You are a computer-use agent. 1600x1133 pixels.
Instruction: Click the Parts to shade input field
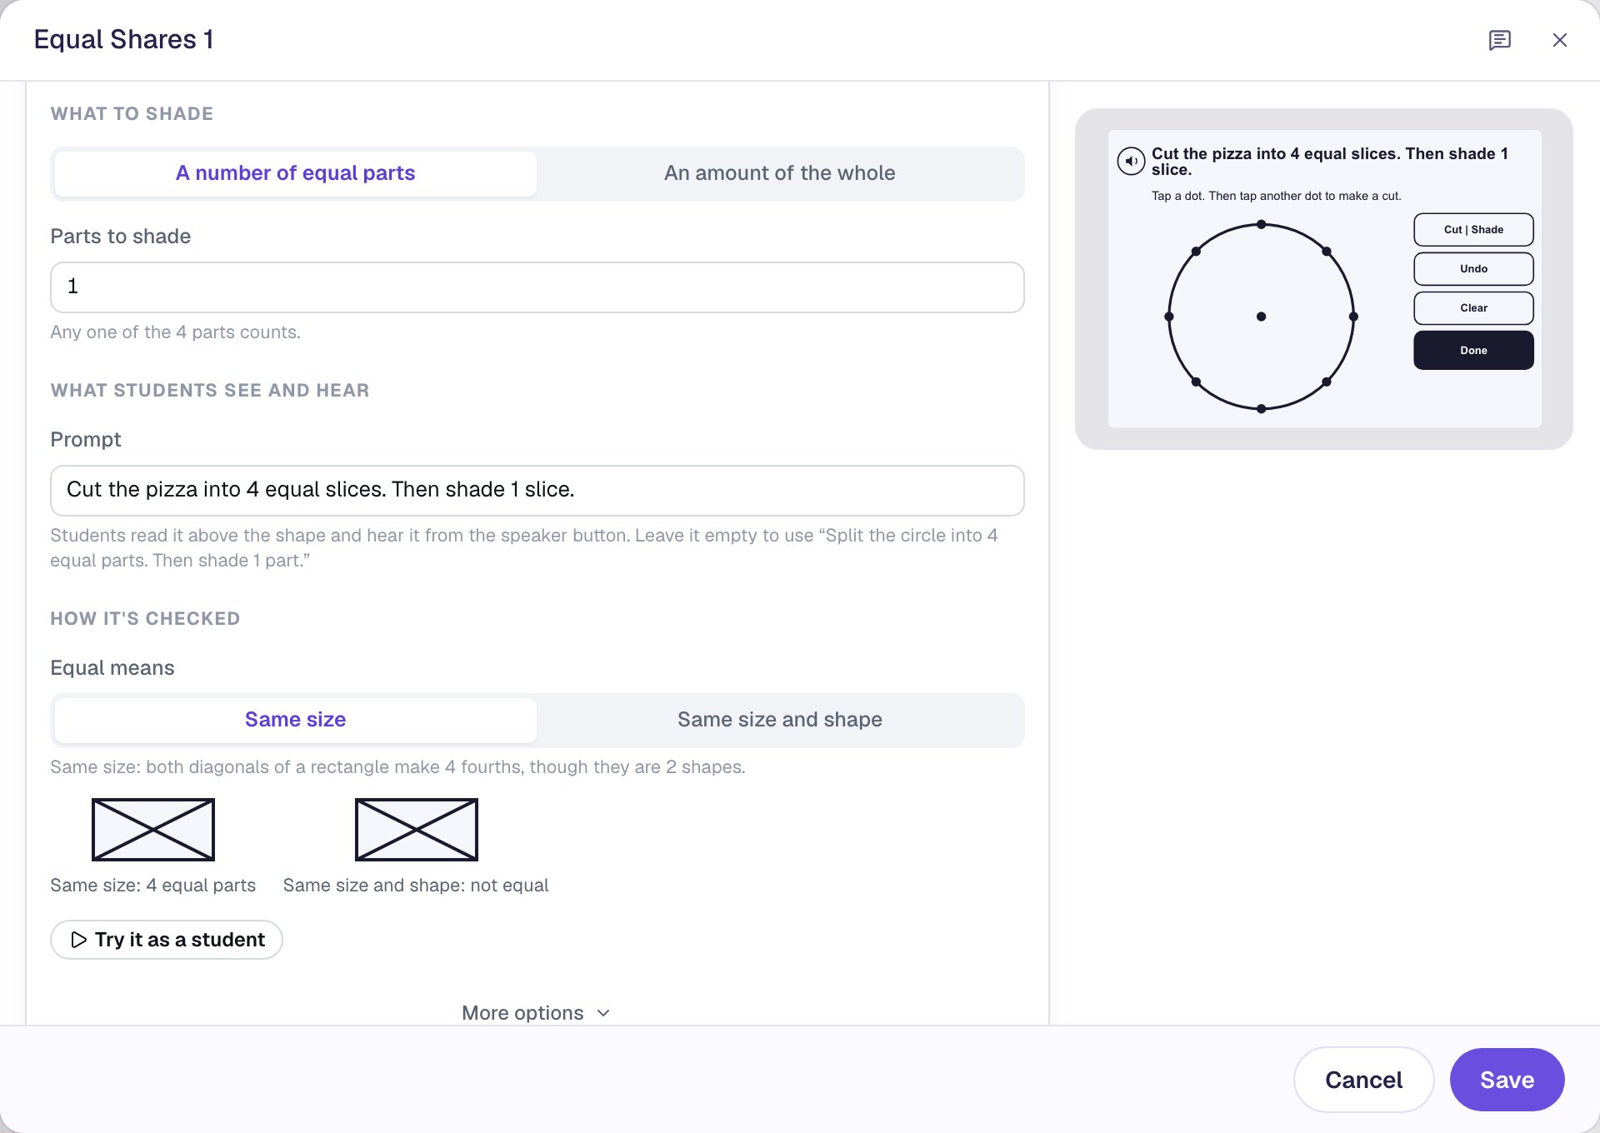(x=537, y=287)
